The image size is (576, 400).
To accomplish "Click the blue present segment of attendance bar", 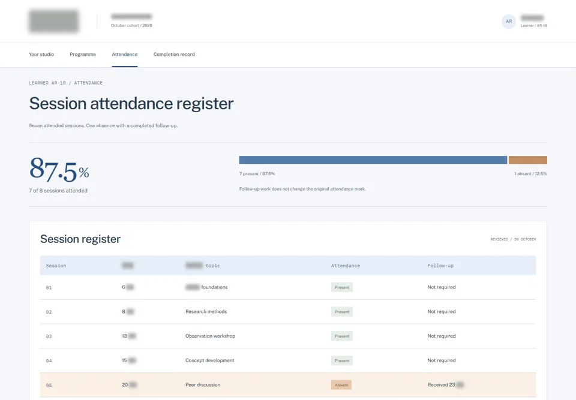I will (x=373, y=160).
